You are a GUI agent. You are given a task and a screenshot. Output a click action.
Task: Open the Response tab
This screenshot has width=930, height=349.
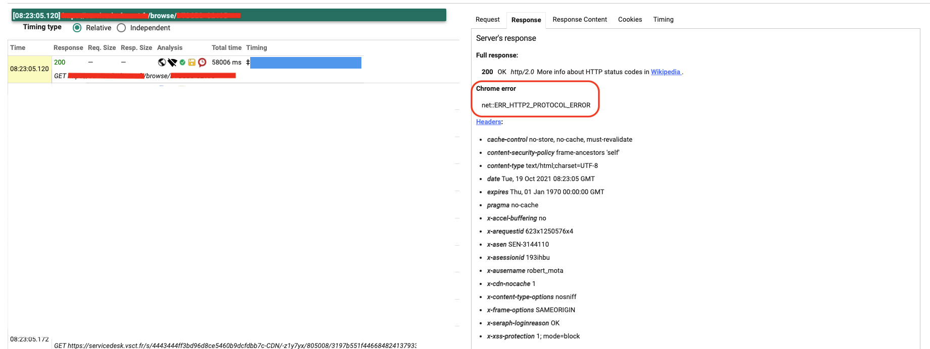(526, 20)
